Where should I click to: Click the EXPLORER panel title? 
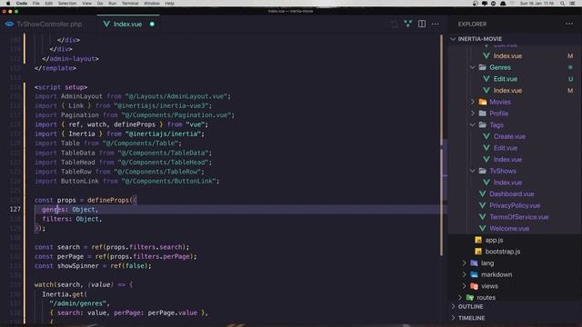coord(472,25)
